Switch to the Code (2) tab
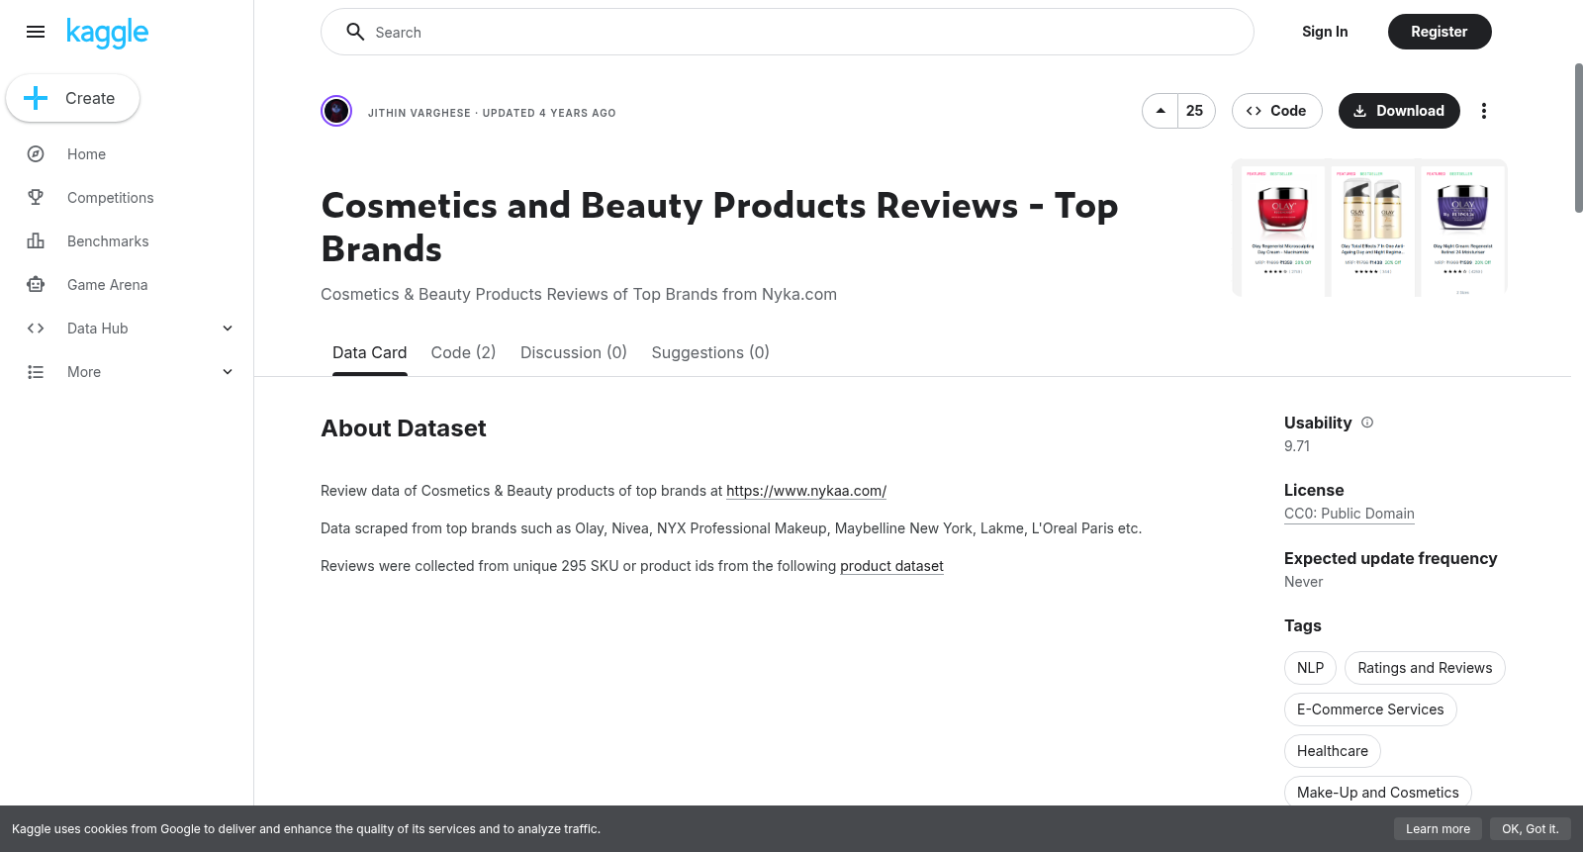Screen dimensions: 1583x852 pos(463,353)
